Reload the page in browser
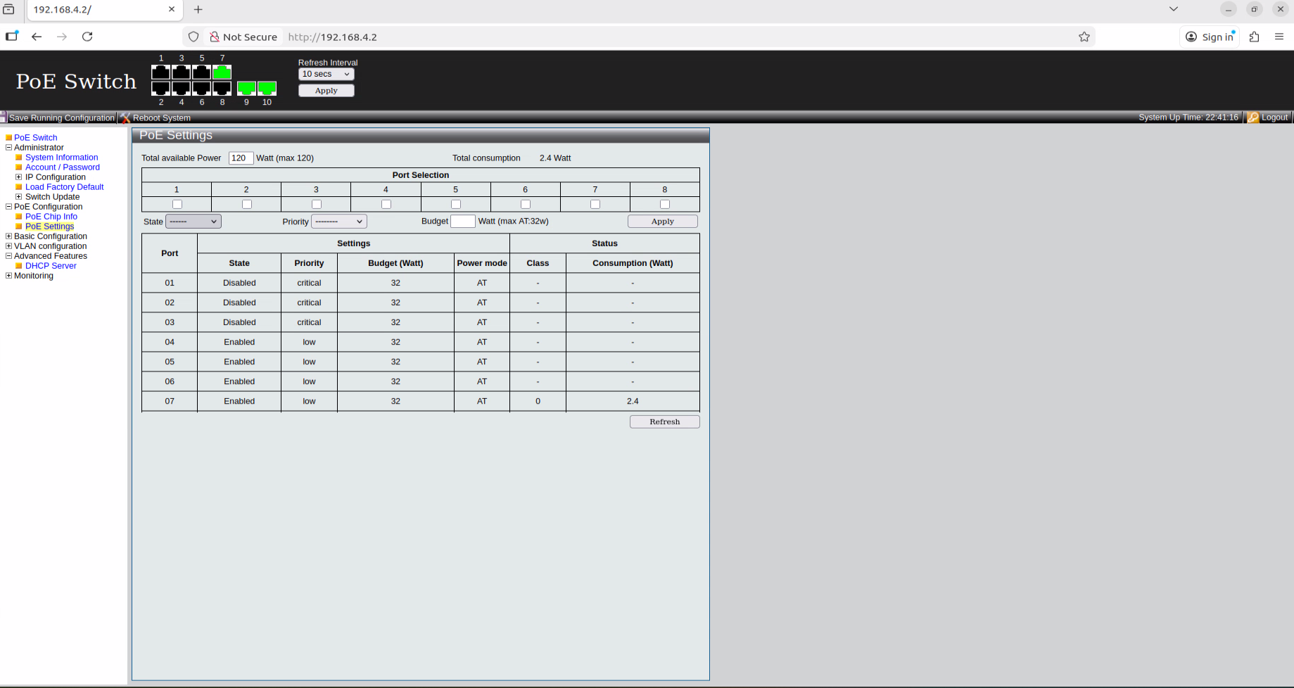The image size is (1294, 688). click(87, 37)
